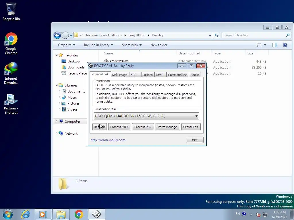Switch to the About tab

194,75
